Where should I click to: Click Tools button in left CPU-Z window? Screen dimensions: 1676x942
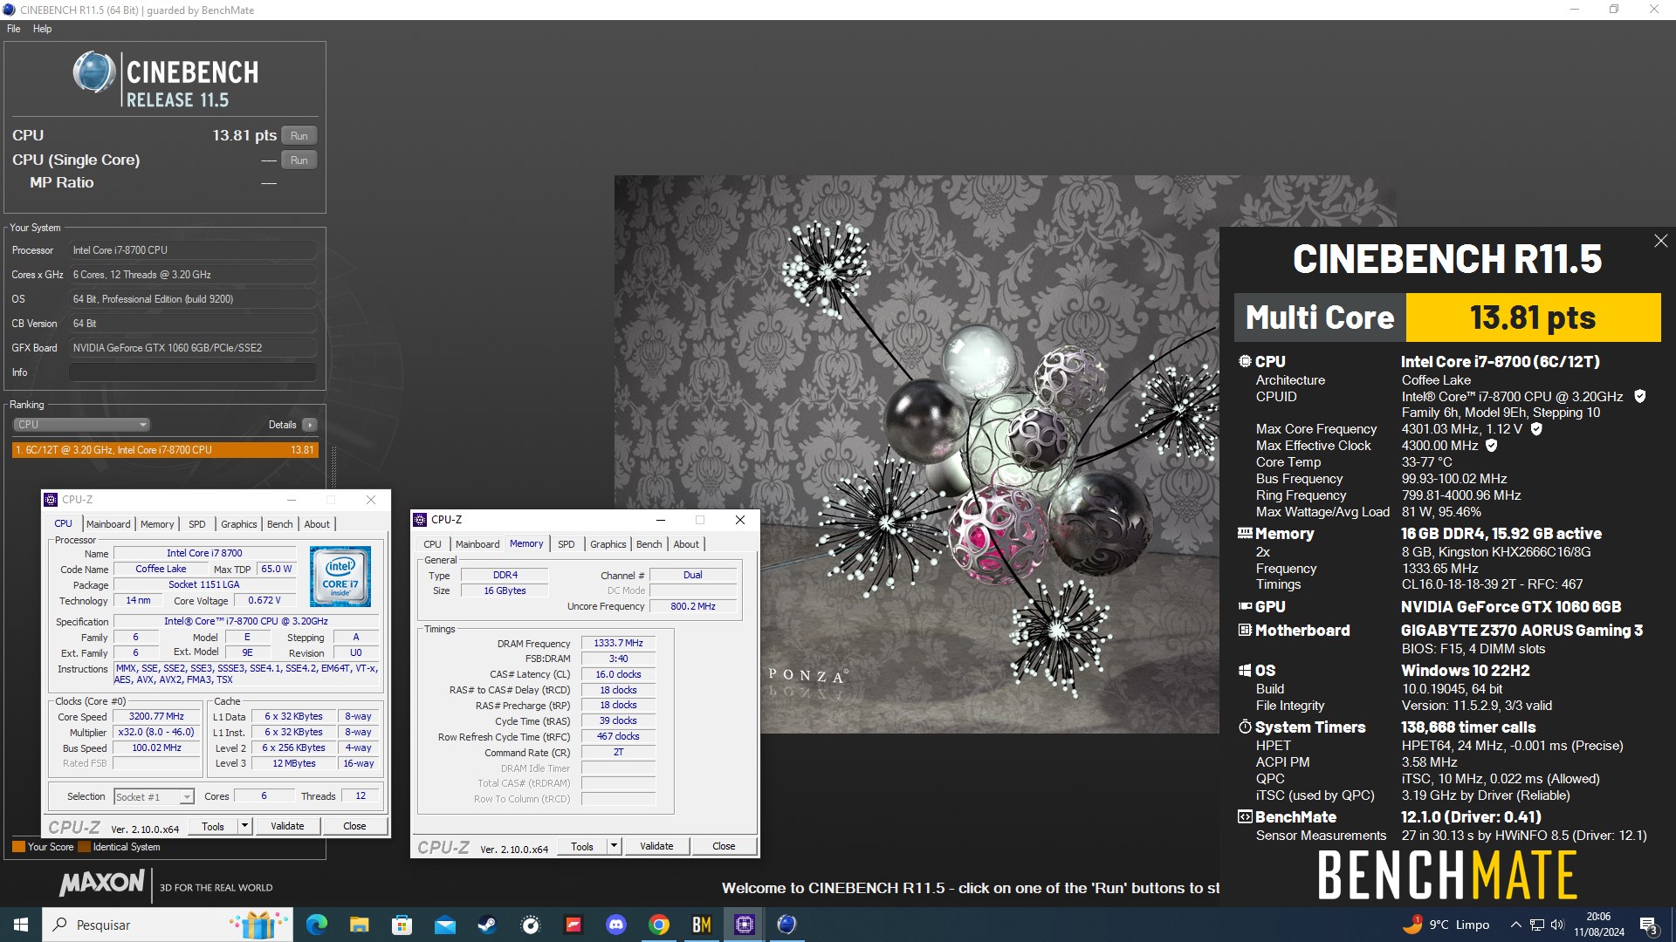pyautogui.click(x=213, y=826)
